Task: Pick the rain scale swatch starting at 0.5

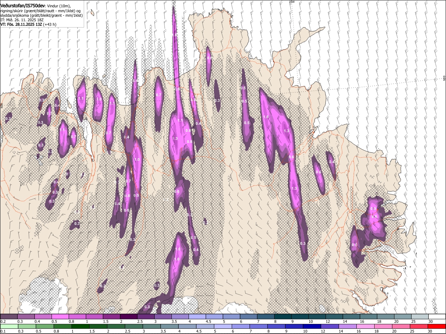Action: click(x=45, y=326)
